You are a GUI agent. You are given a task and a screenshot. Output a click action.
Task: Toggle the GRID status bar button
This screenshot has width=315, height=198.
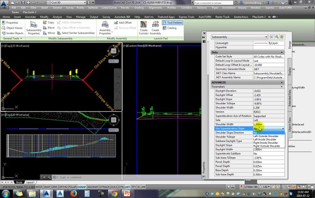point(54,187)
